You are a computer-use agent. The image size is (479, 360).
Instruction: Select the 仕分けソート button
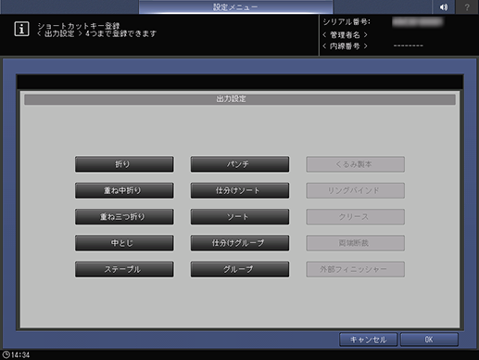point(240,190)
